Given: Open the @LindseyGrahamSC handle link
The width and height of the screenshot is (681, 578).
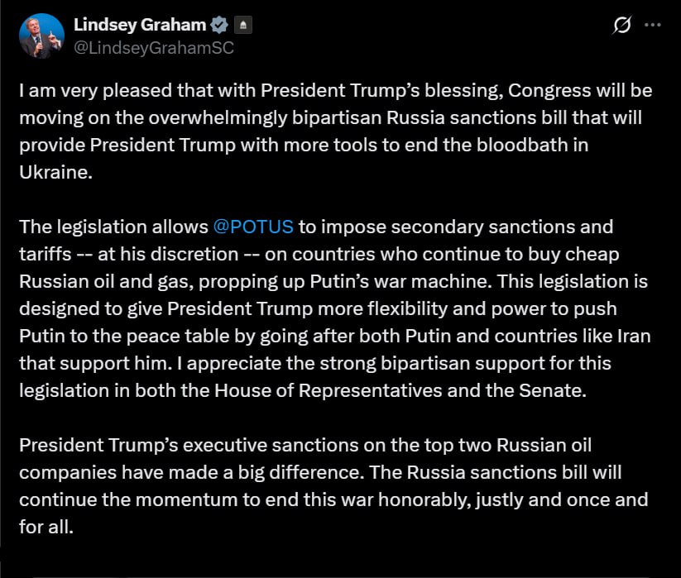Looking at the screenshot, I should click(153, 47).
